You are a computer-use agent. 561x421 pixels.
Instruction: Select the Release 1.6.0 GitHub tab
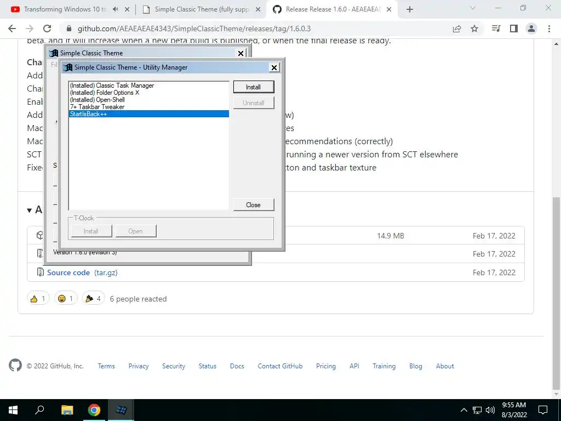pyautogui.click(x=333, y=9)
